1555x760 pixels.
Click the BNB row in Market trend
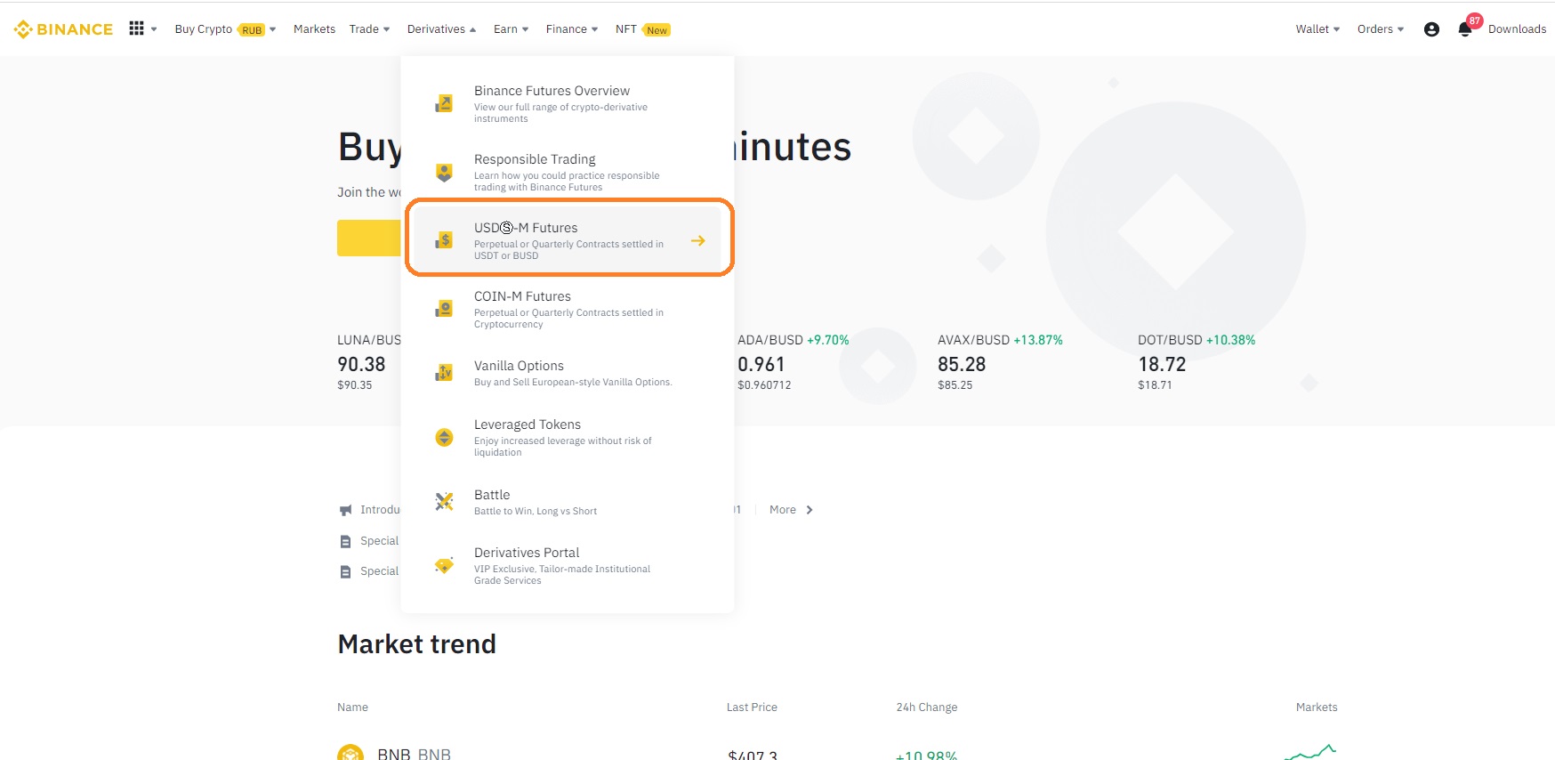[x=837, y=752]
